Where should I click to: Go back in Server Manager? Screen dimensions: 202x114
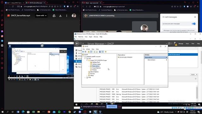(77, 44)
